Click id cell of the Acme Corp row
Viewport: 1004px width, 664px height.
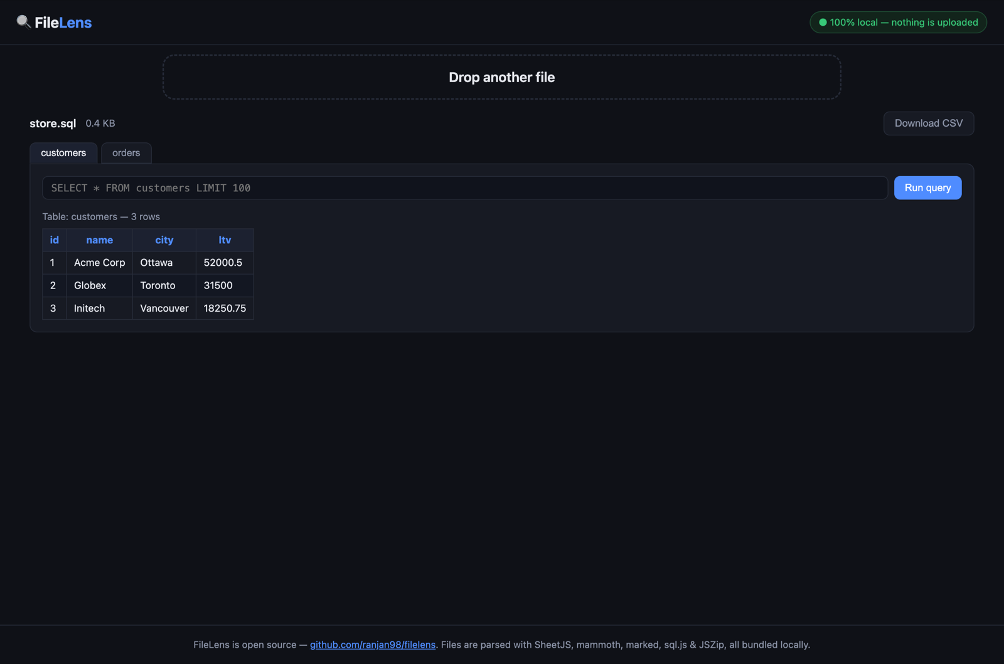tap(55, 263)
